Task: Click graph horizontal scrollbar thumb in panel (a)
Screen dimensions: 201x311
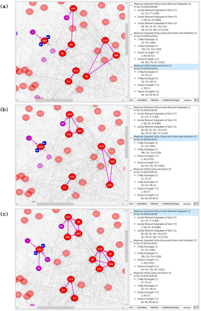Action: click(54, 100)
